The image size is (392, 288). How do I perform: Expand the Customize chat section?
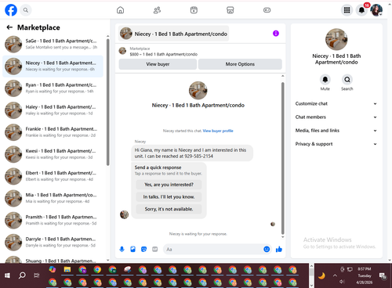coord(336,103)
